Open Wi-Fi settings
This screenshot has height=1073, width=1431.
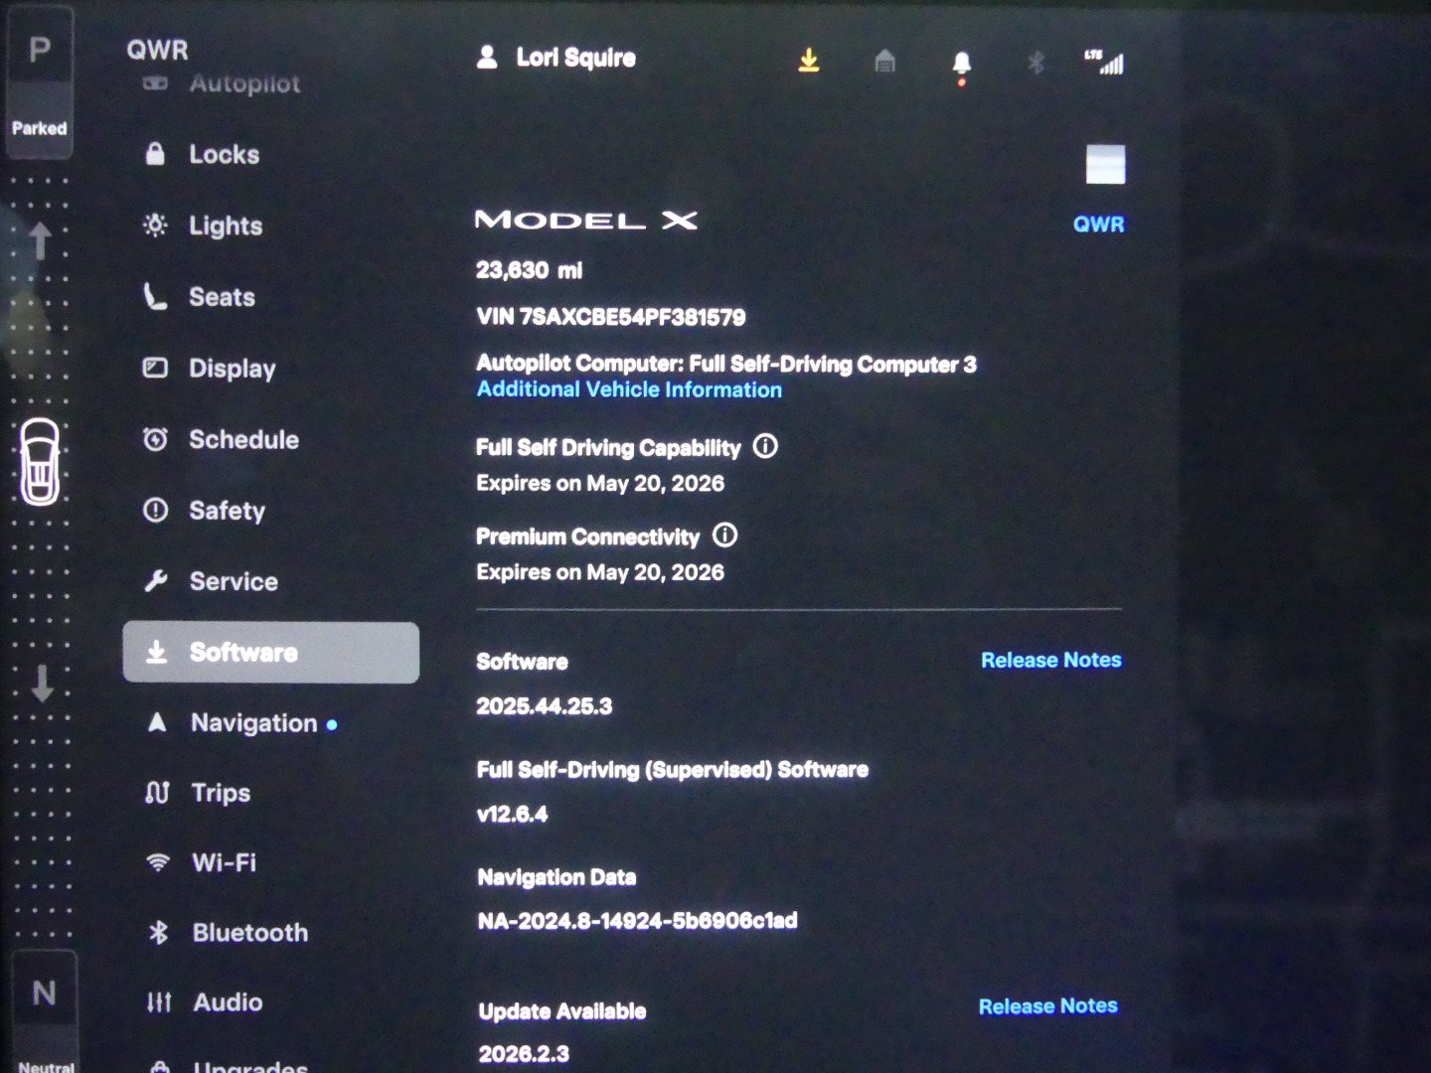(x=224, y=862)
